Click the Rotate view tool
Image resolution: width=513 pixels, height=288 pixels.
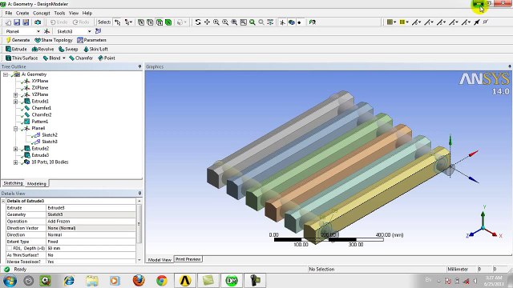click(x=198, y=22)
